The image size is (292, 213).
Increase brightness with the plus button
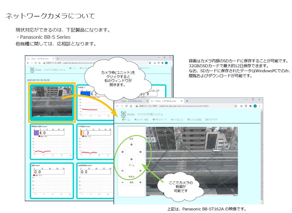point(140,182)
